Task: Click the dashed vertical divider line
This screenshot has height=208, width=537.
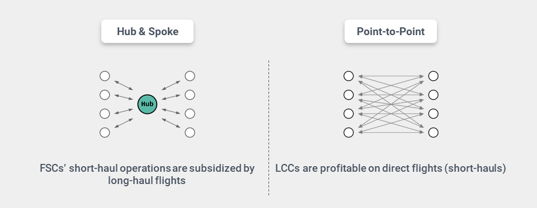Action: coord(269,128)
